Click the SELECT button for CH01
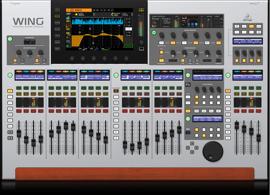Viewport: 270px width, 195px height. pyautogui.click(x=19, y=88)
